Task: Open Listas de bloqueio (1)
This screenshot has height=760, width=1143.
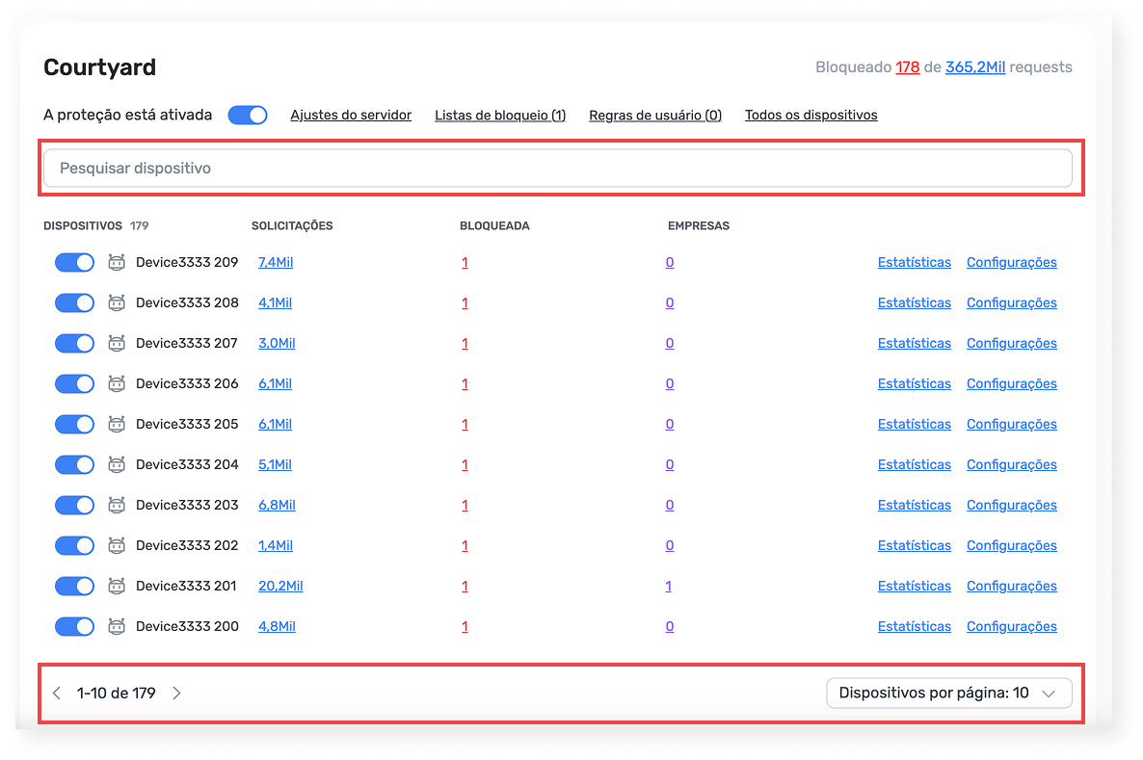Action: [500, 116]
